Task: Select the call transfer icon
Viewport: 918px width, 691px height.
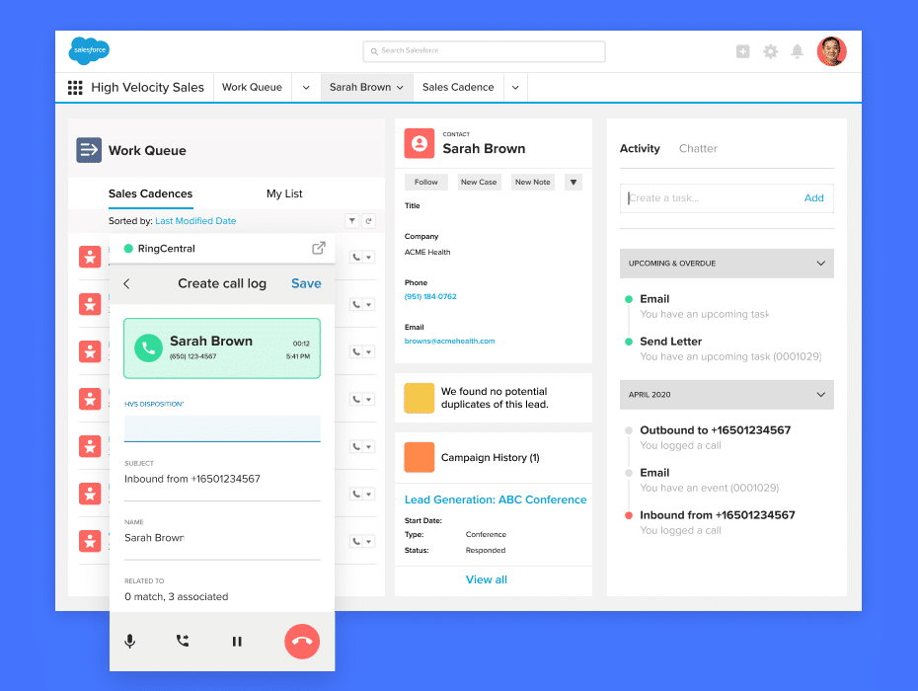Action: (183, 641)
